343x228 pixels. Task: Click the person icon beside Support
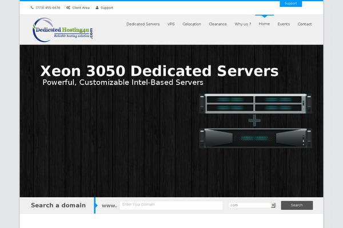[x=97, y=7]
